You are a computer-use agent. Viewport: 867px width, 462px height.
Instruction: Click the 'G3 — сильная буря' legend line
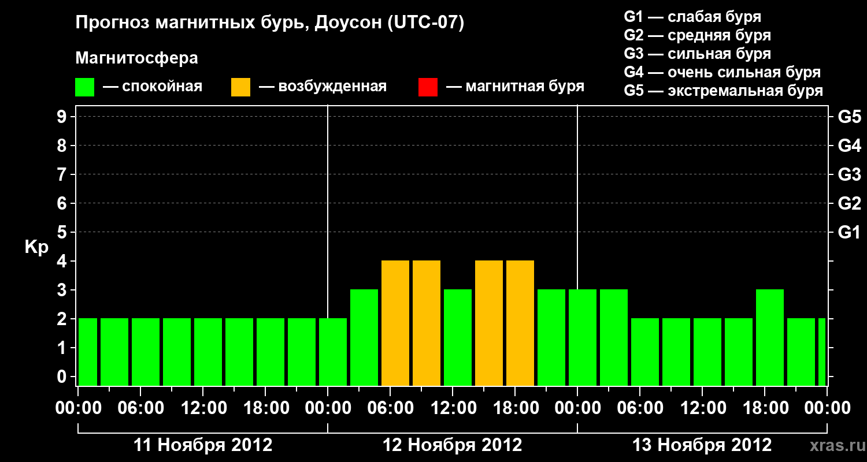point(697,53)
